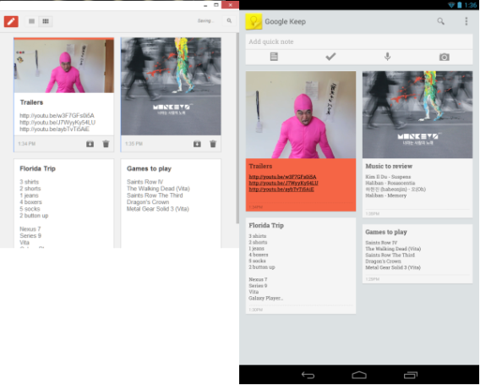The image size is (480, 385).
Task: Select the Trailers title in desktop note
Action: pos(31,102)
